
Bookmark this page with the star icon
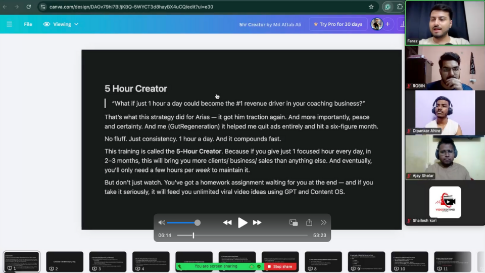tap(371, 7)
